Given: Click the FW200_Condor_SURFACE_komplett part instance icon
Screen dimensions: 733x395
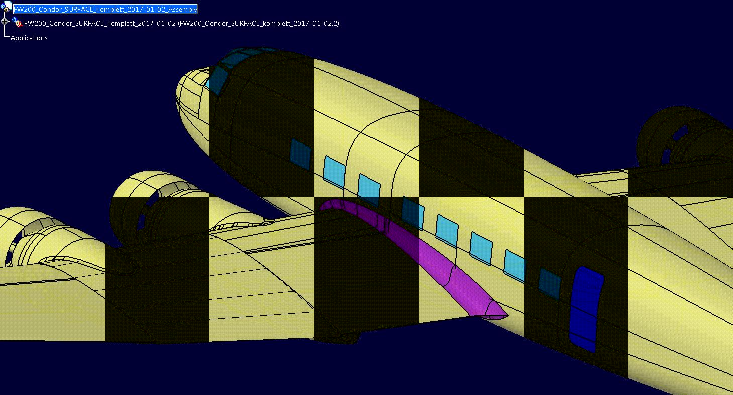Looking at the screenshot, I should point(17,23).
